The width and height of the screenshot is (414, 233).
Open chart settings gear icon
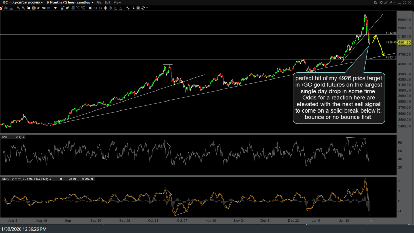coord(381,2)
